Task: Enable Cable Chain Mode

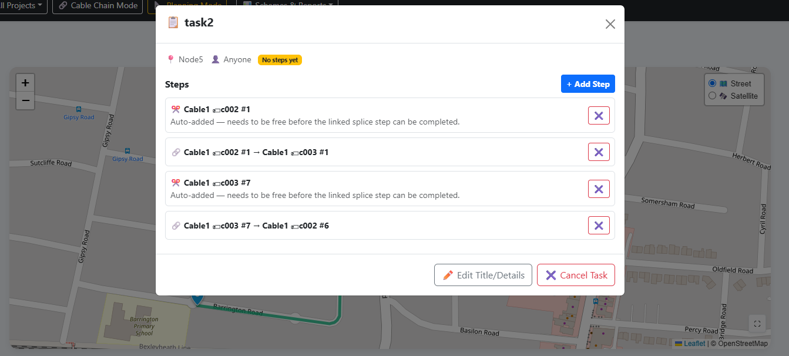Action: (98, 5)
